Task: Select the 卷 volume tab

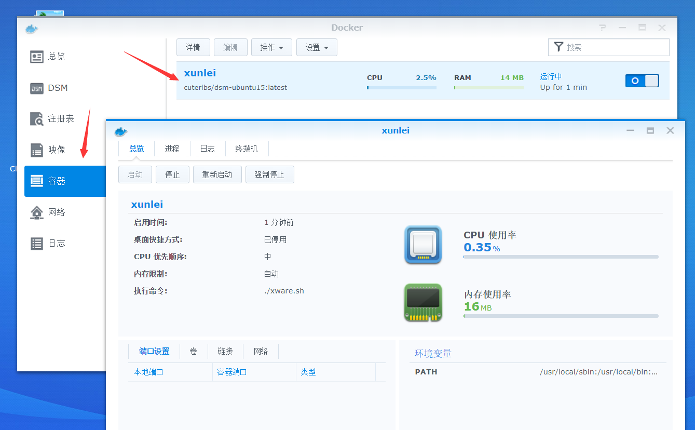Action: tap(194, 352)
